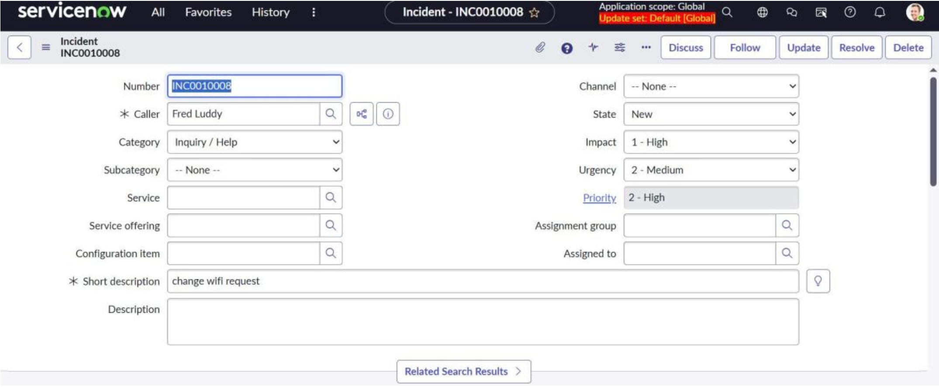939x387 pixels.
Task: Look up Service using magnifier icon
Action: tap(331, 197)
